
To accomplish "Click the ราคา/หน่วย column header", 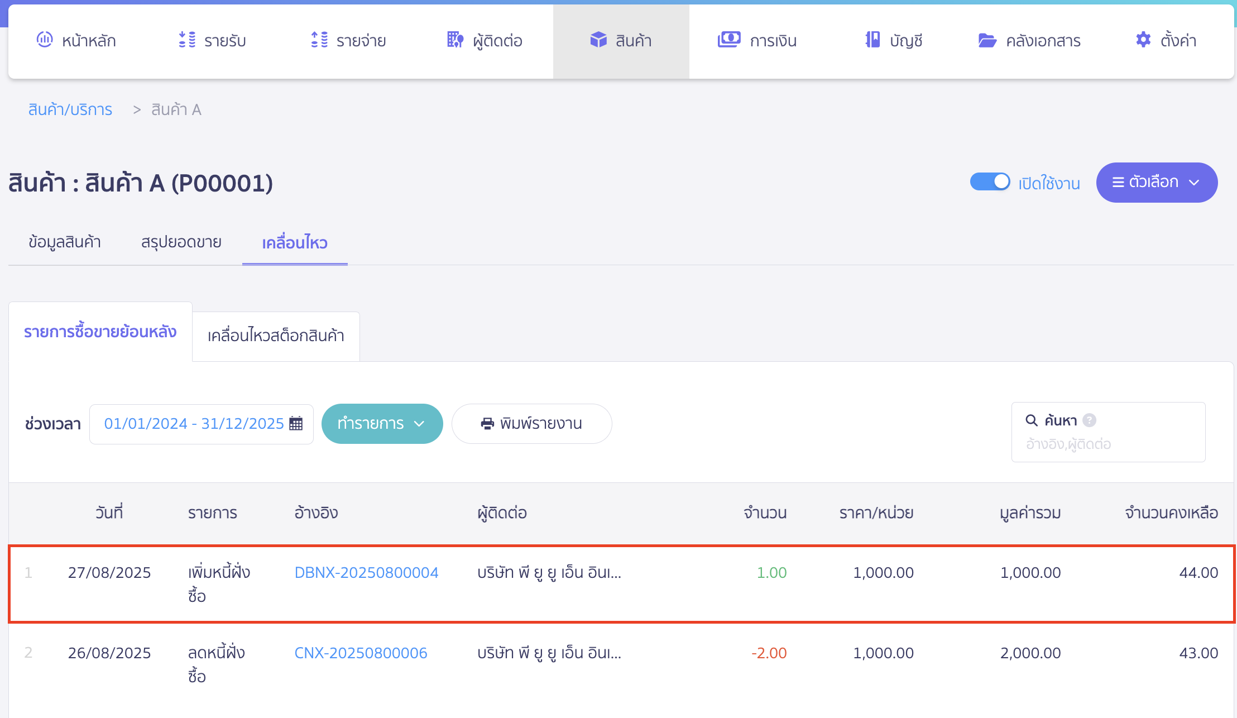I will tap(876, 513).
